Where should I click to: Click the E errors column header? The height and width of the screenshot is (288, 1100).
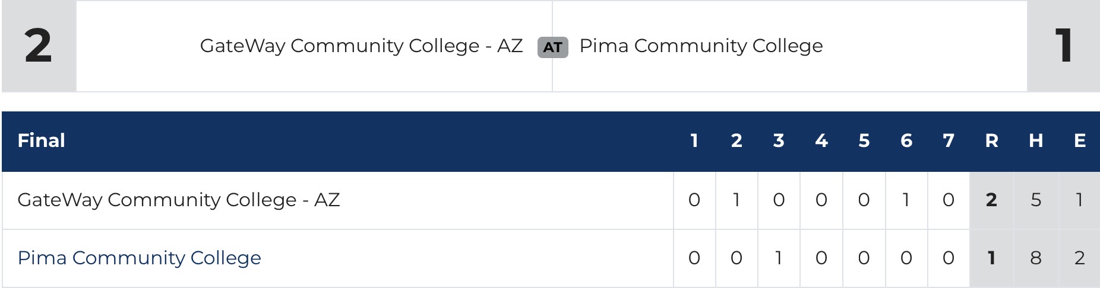click(1080, 140)
